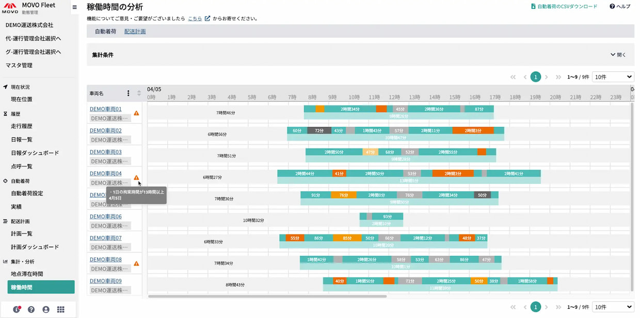Viewport: 640px width, 318px height.
Task: Open the info notifications icon with red badge
Action: click(x=17, y=309)
